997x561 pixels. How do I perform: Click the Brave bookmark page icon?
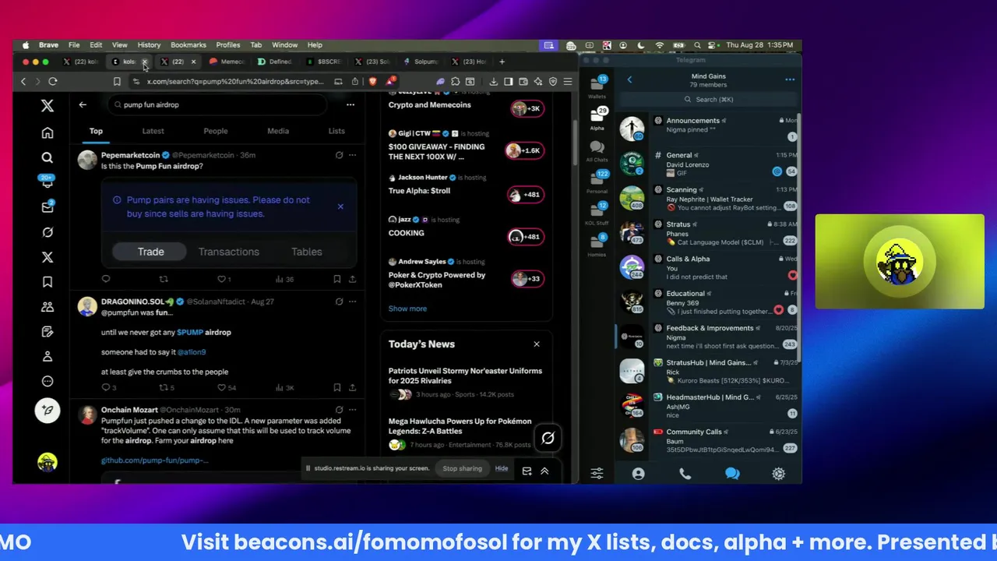click(x=117, y=81)
